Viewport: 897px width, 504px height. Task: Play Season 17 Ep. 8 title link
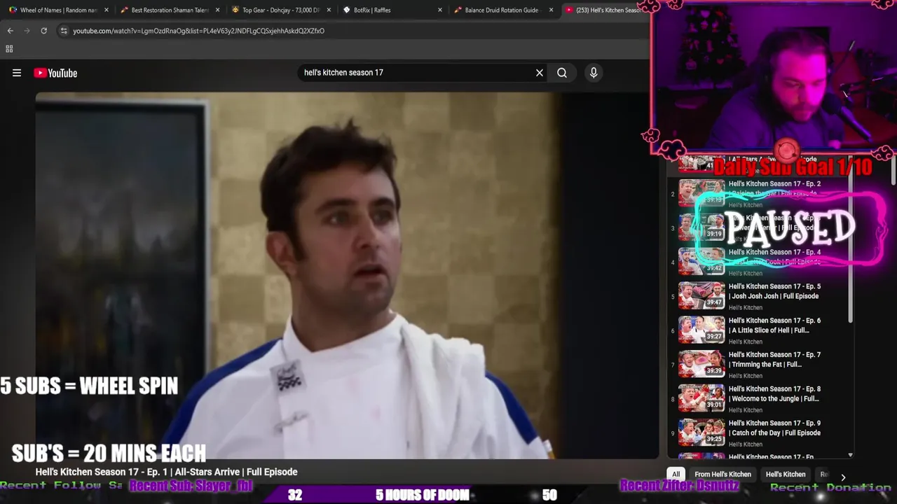coord(774,394)
